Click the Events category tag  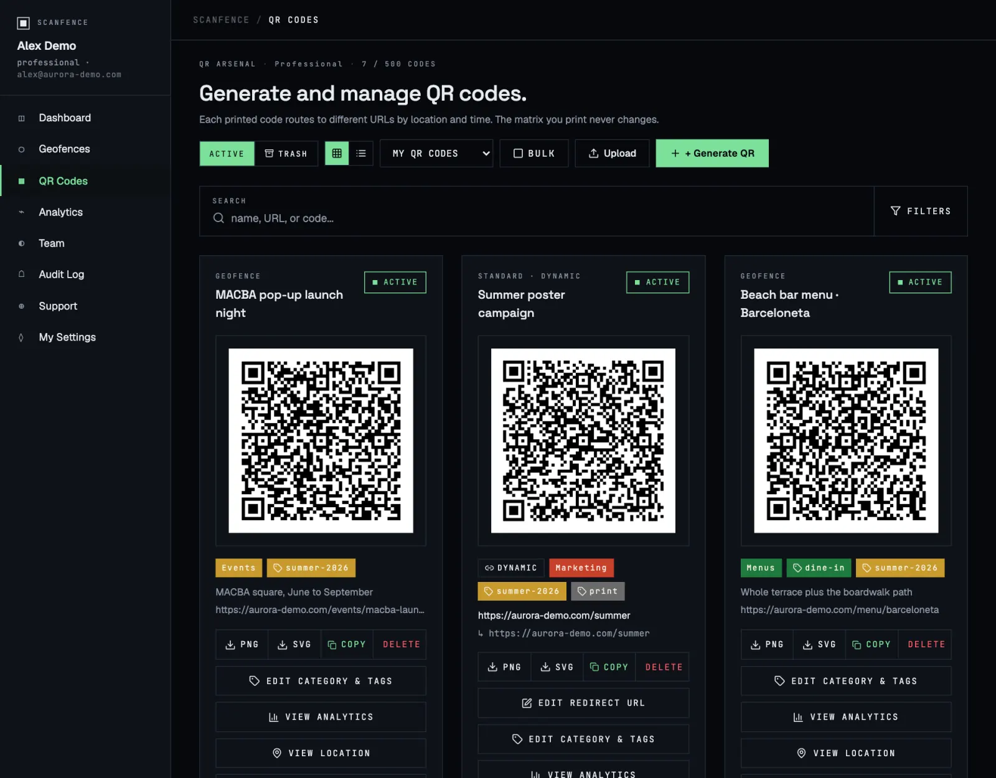point(238,568)
